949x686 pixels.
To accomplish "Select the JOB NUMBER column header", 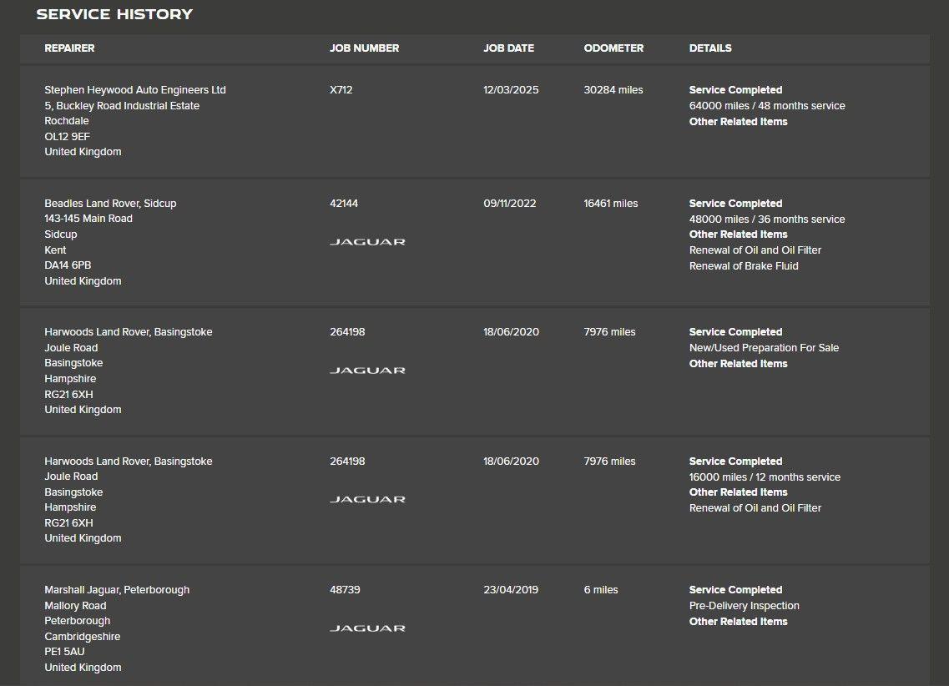I will [x=365, y=48].
